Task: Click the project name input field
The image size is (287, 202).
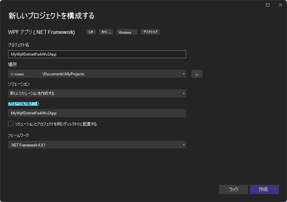Action: [97, 54]
